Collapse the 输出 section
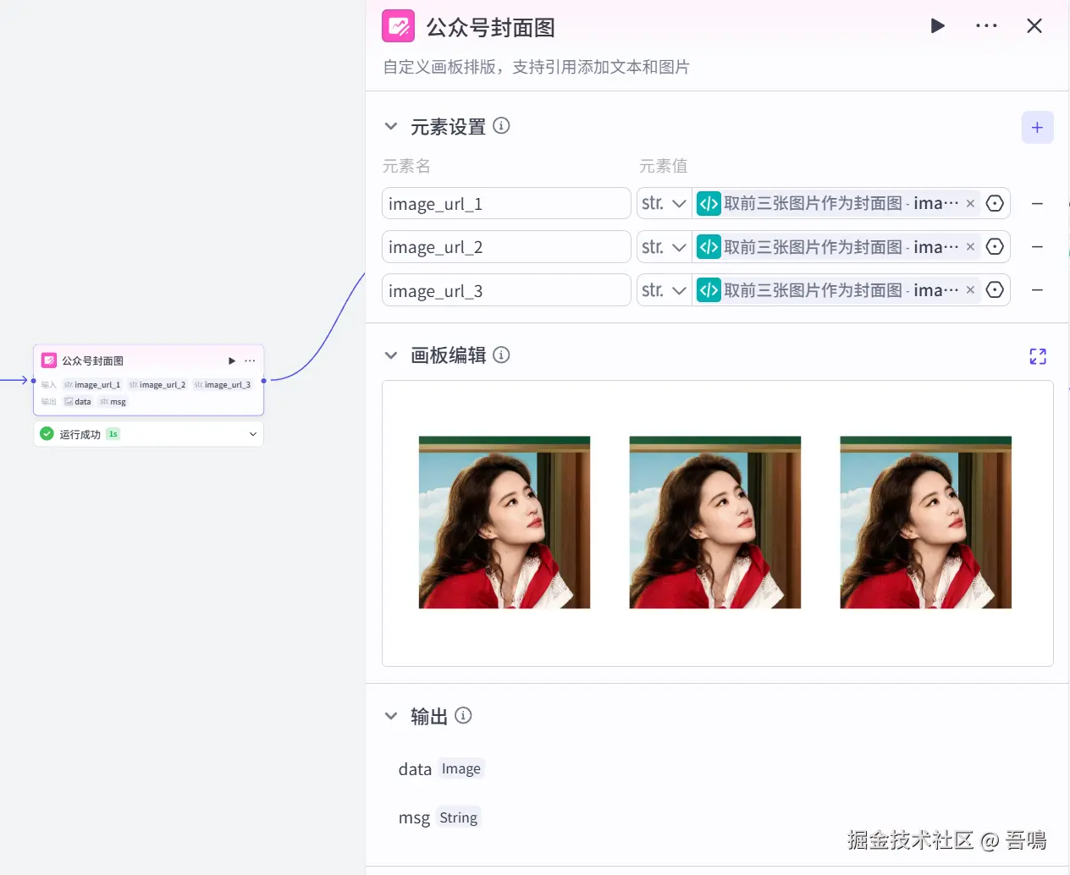This screenshot has width=1070, height=875. coord(391,716)
